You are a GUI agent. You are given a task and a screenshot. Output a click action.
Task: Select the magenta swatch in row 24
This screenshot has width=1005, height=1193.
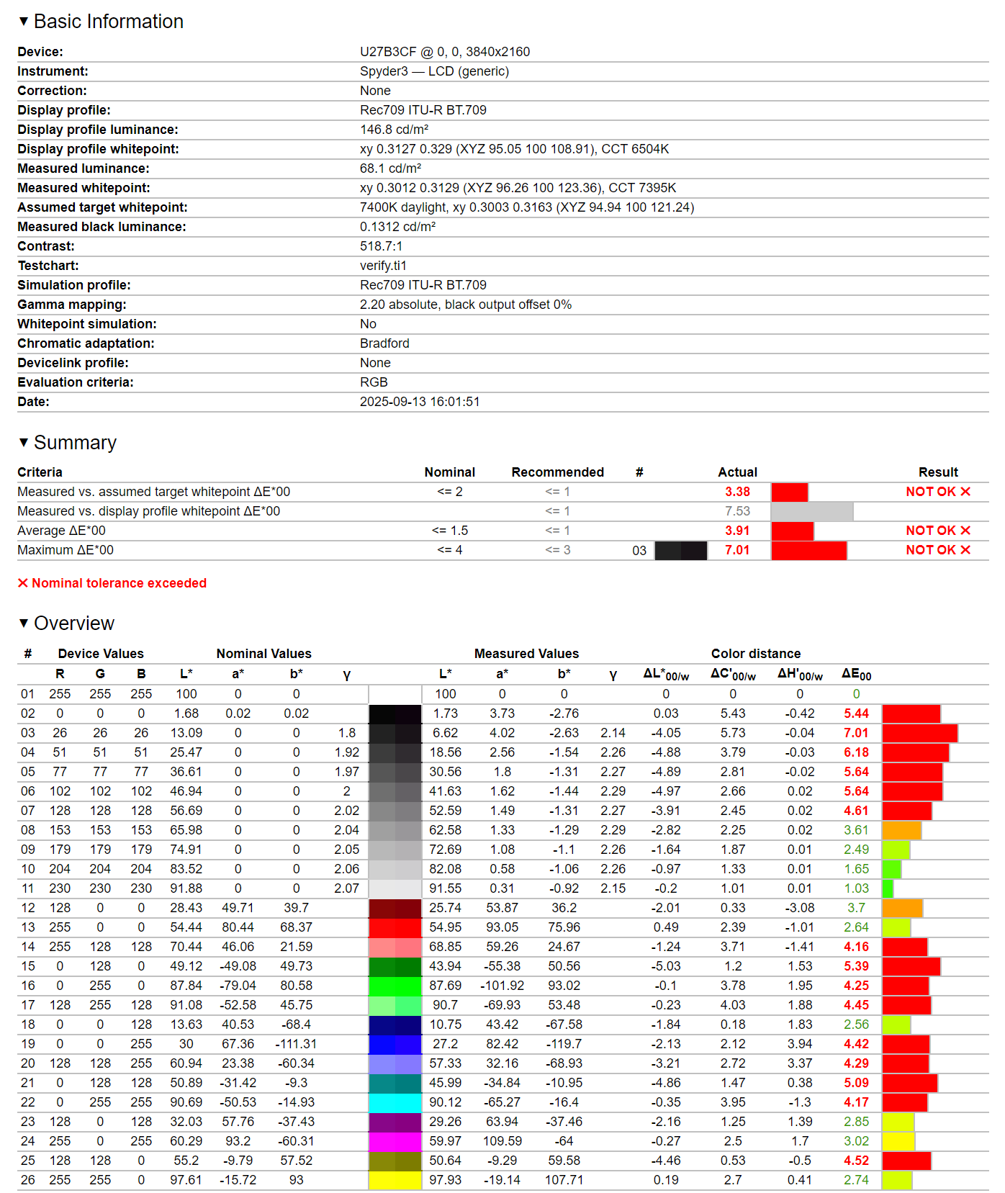(395, 1141)
